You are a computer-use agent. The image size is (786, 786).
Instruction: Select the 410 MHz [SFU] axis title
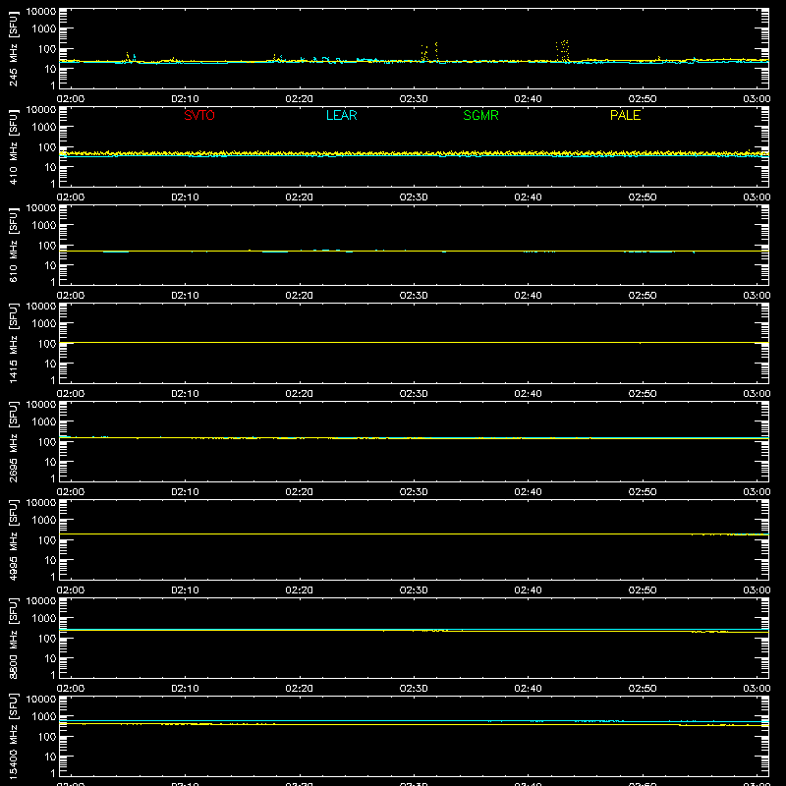click(x=14, y=146)
